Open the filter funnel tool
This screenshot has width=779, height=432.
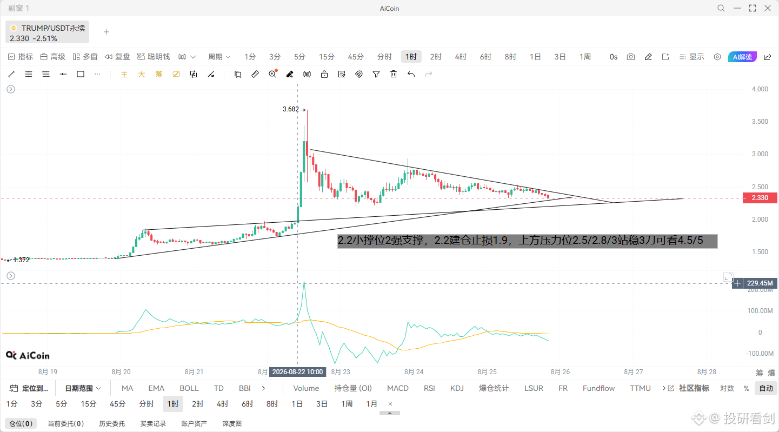pos(376,74)
